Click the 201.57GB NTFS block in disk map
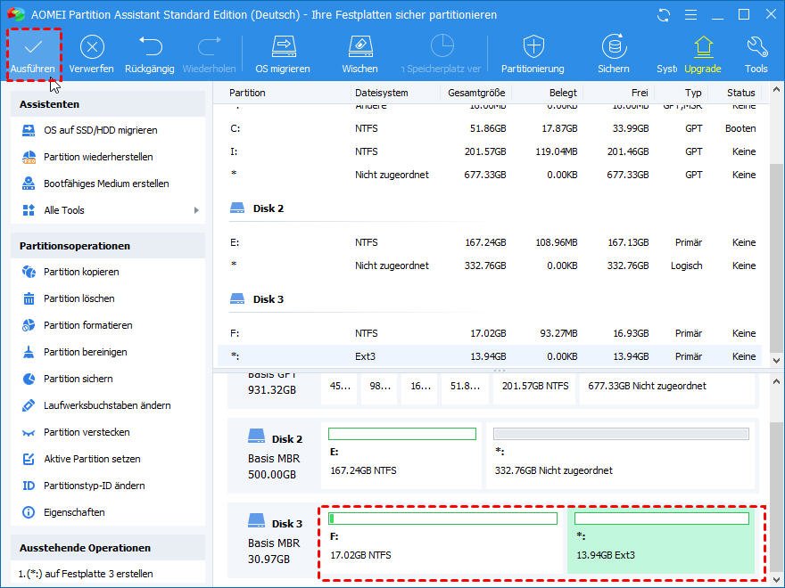Image resolution: width=785 pixels, height=588 pixels. (534, 388)
